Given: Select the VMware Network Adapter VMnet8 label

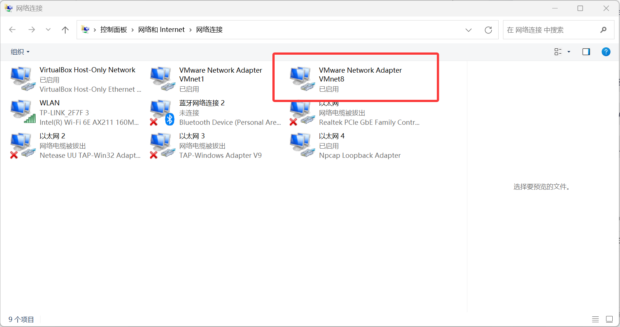Looking at the screenshot, I should 360,75.
